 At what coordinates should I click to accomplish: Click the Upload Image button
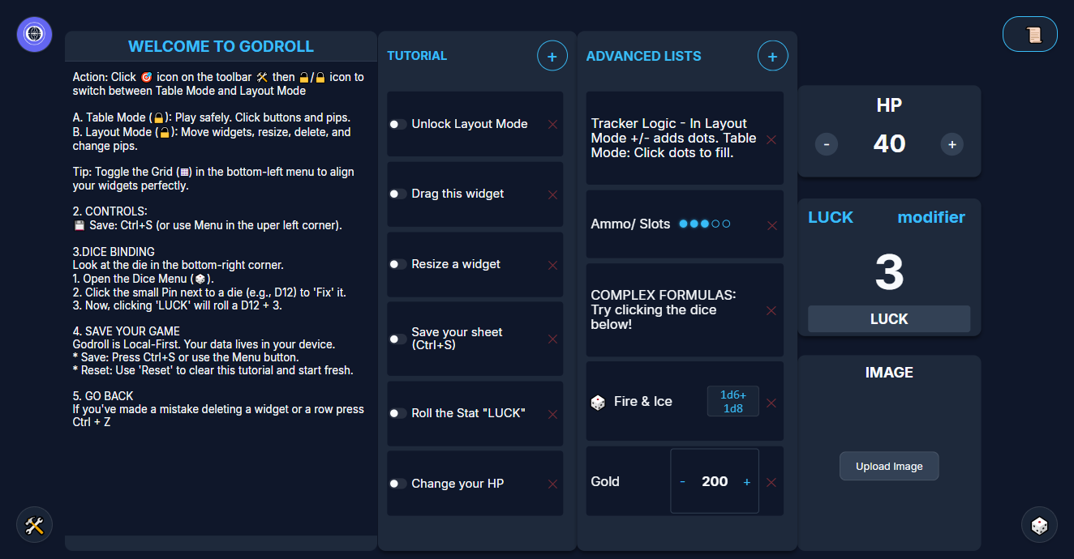click(x=889, y=467)
